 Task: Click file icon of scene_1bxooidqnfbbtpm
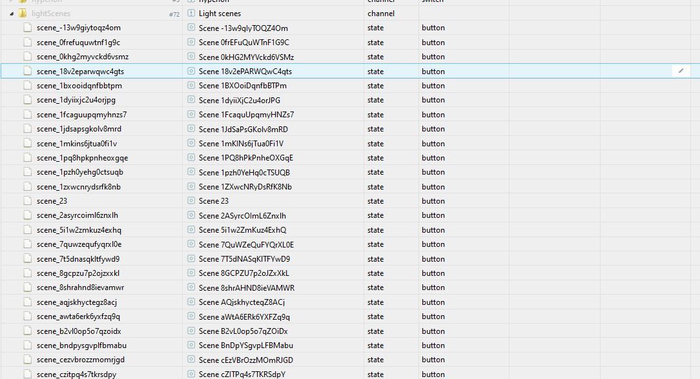coord(28,86)
